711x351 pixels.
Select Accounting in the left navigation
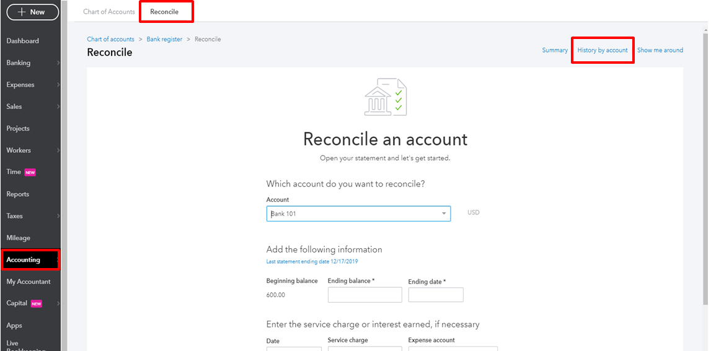[x=24, y=260]
